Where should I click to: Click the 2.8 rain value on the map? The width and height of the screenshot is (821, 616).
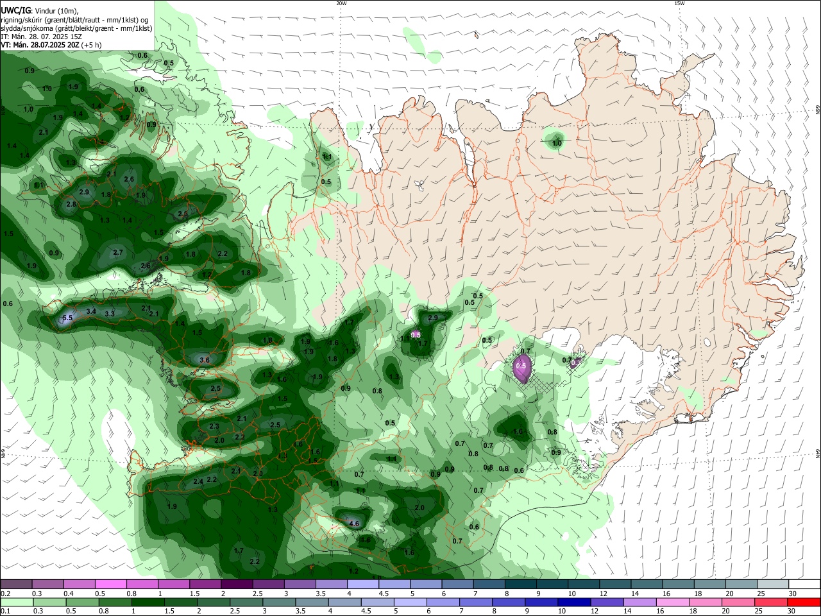[71, 205]
